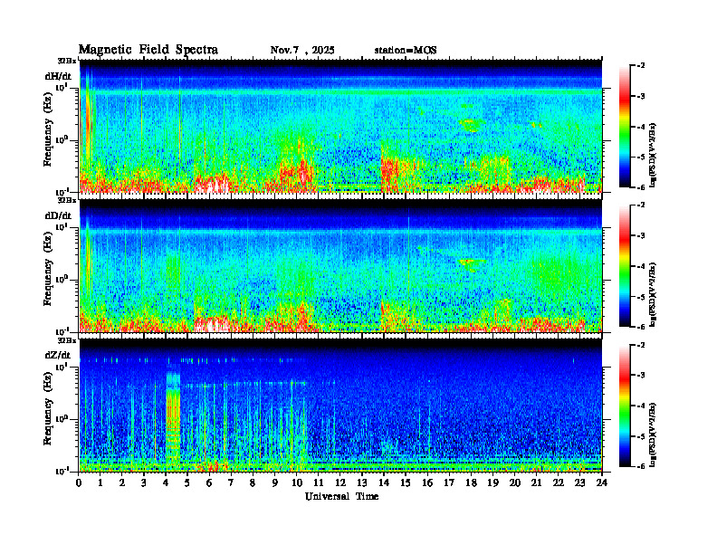717x554 pixels.
Task: Click the "12" tick on the time axis
Action: [339, 482]
